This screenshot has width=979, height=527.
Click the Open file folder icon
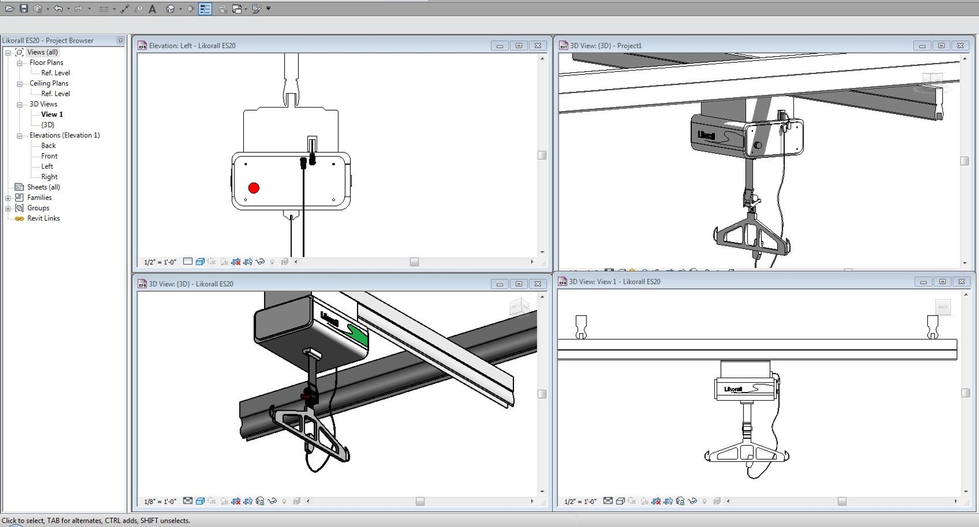10,9
